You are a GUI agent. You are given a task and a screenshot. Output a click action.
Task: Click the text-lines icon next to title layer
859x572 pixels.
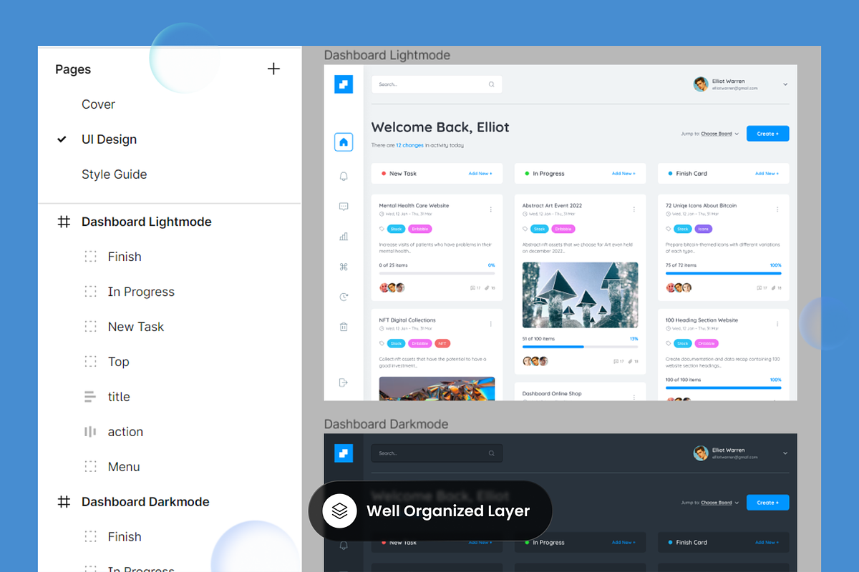(x=90, y=397)
